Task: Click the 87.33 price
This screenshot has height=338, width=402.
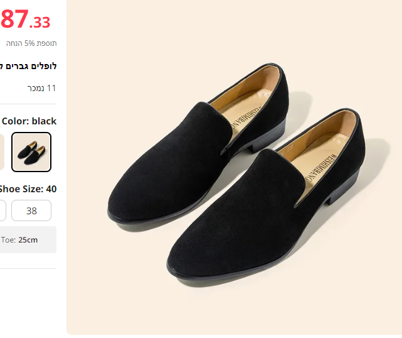Action: pyautogui.click(x=25, y=20)
